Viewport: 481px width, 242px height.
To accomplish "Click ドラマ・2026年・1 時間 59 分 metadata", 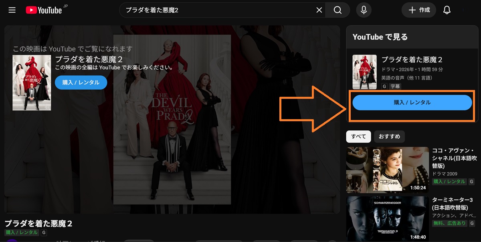I will point(412,70).
